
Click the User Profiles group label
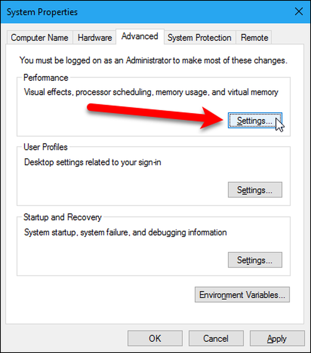(x=46, y=147)
